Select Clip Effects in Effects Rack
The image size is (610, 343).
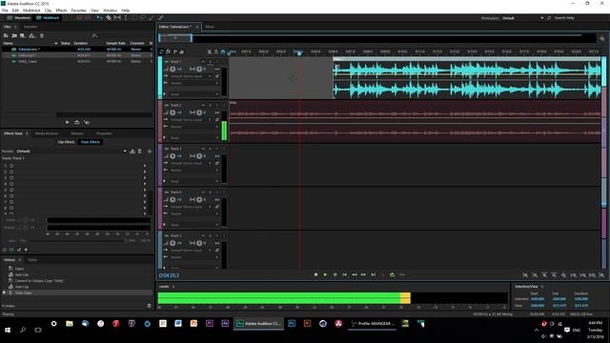pos(66,142)
